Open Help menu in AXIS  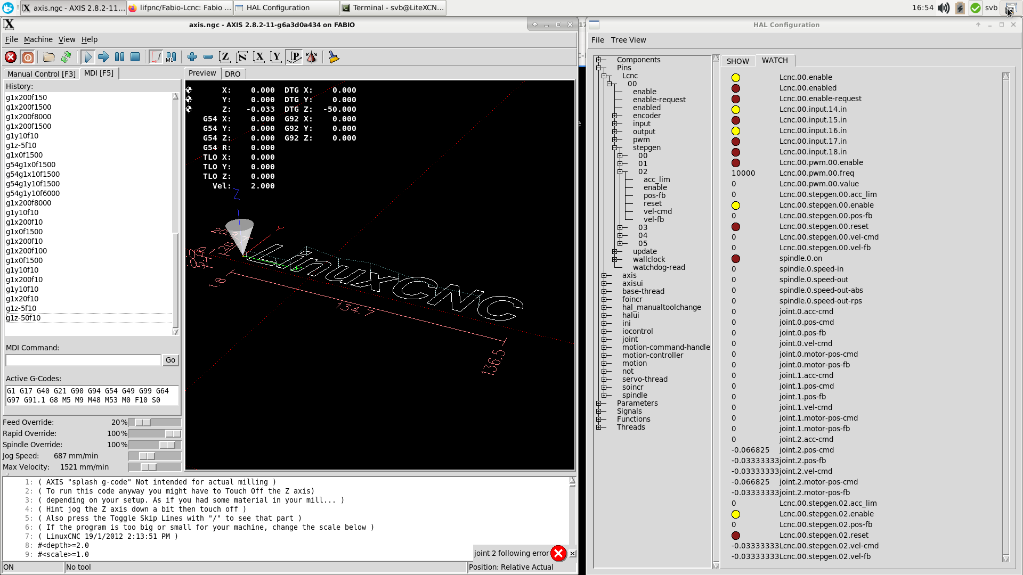[x=90, y=39]
